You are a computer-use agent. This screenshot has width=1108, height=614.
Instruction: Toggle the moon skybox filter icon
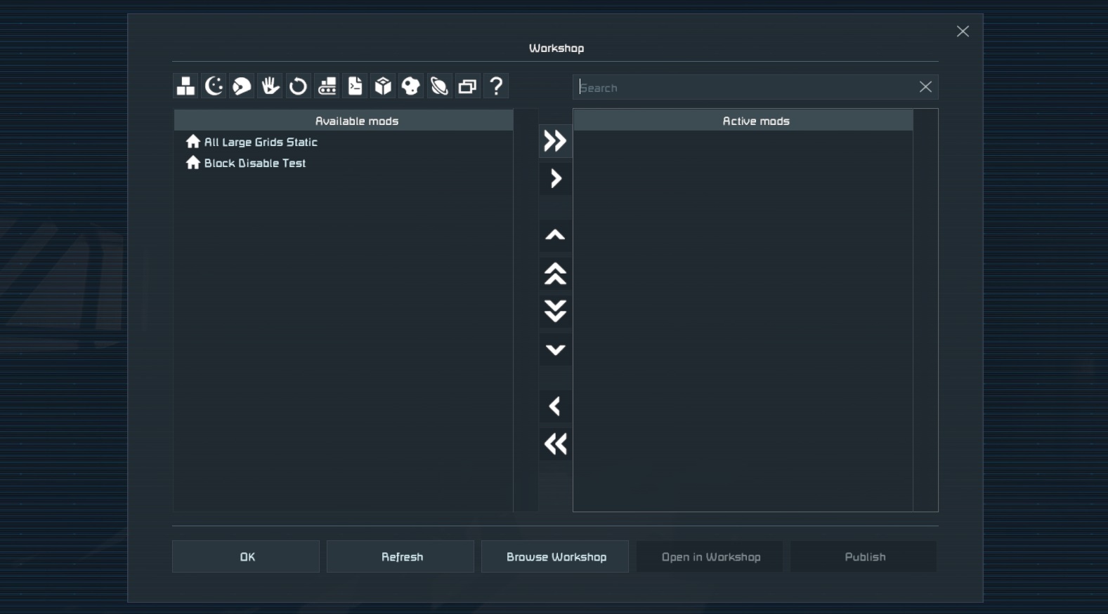[x=214, y=86]
